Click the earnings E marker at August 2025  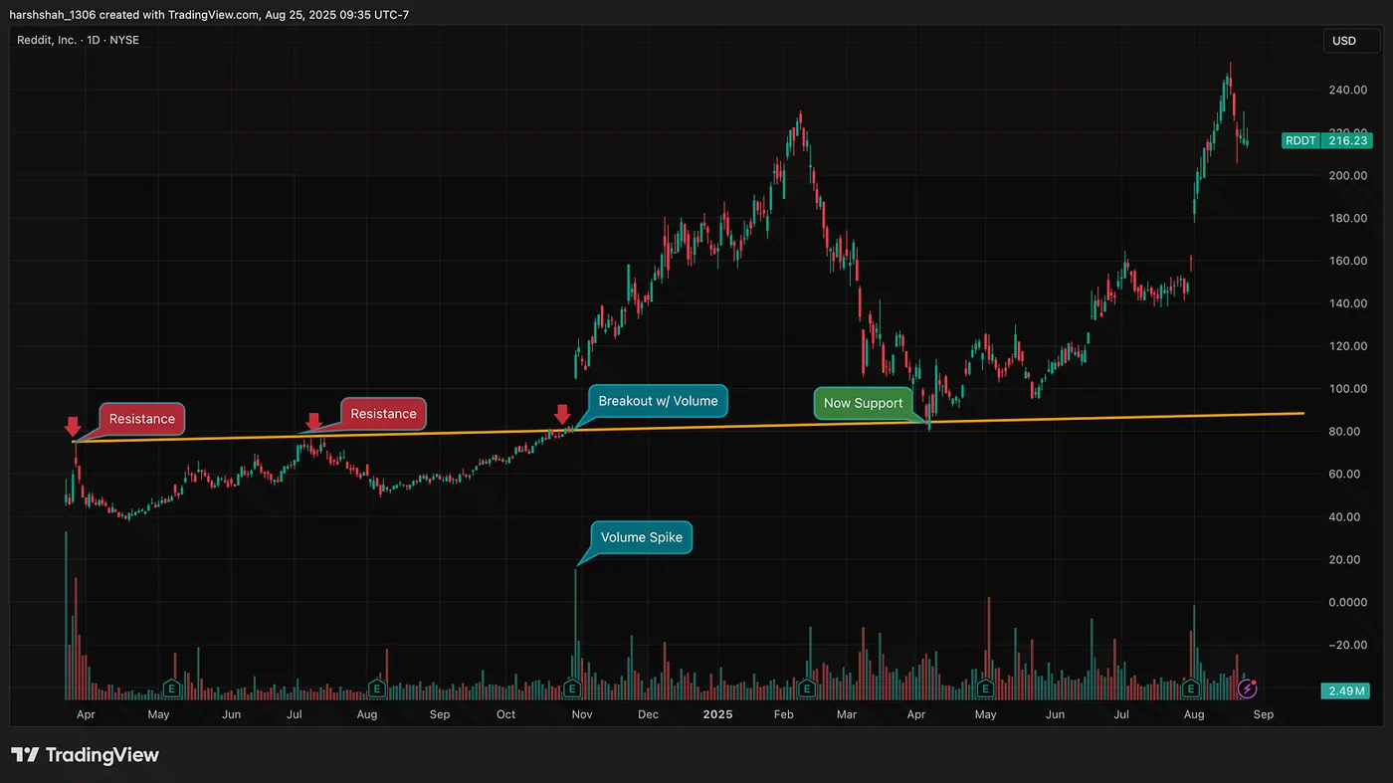(x=1191, y=687)
